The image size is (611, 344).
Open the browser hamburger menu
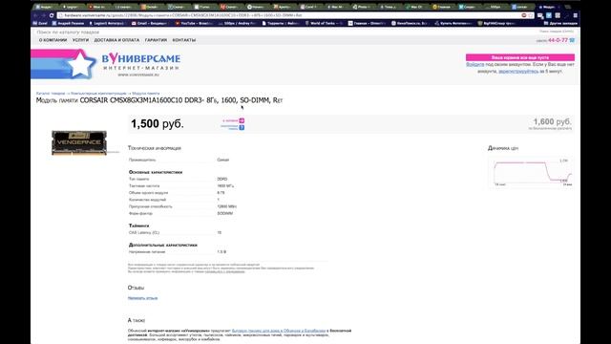575,15
